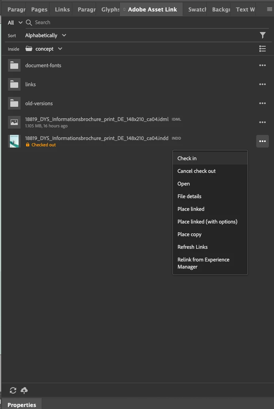
Task: Select the ca04.indd file name
Action: [97, 138]
